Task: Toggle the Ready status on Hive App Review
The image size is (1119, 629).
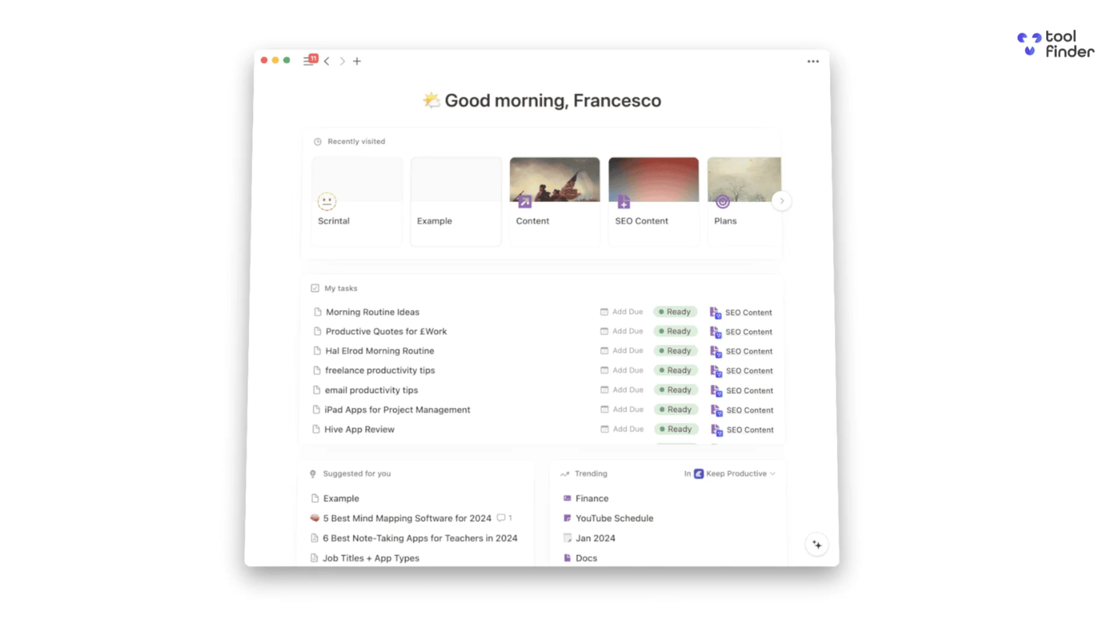Action: coord(675,429)
